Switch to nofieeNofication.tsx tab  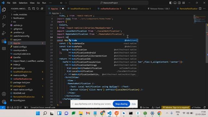110,9
